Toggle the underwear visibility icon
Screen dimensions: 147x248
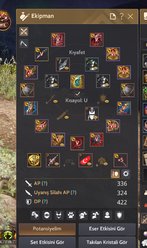tap(59, 215)
